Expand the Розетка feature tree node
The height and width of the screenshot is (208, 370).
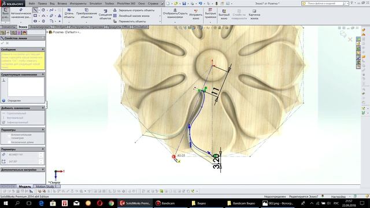(47, 32)
